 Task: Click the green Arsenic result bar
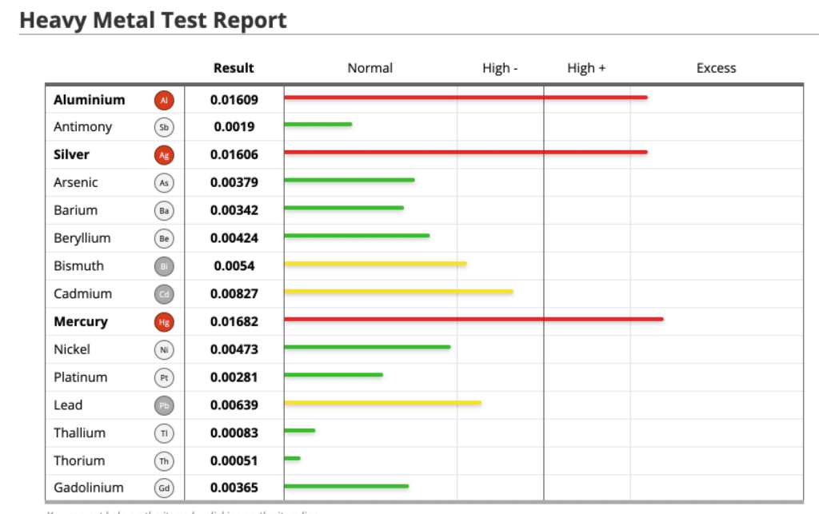(350, 180)
